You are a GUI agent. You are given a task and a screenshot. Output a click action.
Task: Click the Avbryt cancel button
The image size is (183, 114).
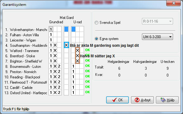[x=142, y=100]
